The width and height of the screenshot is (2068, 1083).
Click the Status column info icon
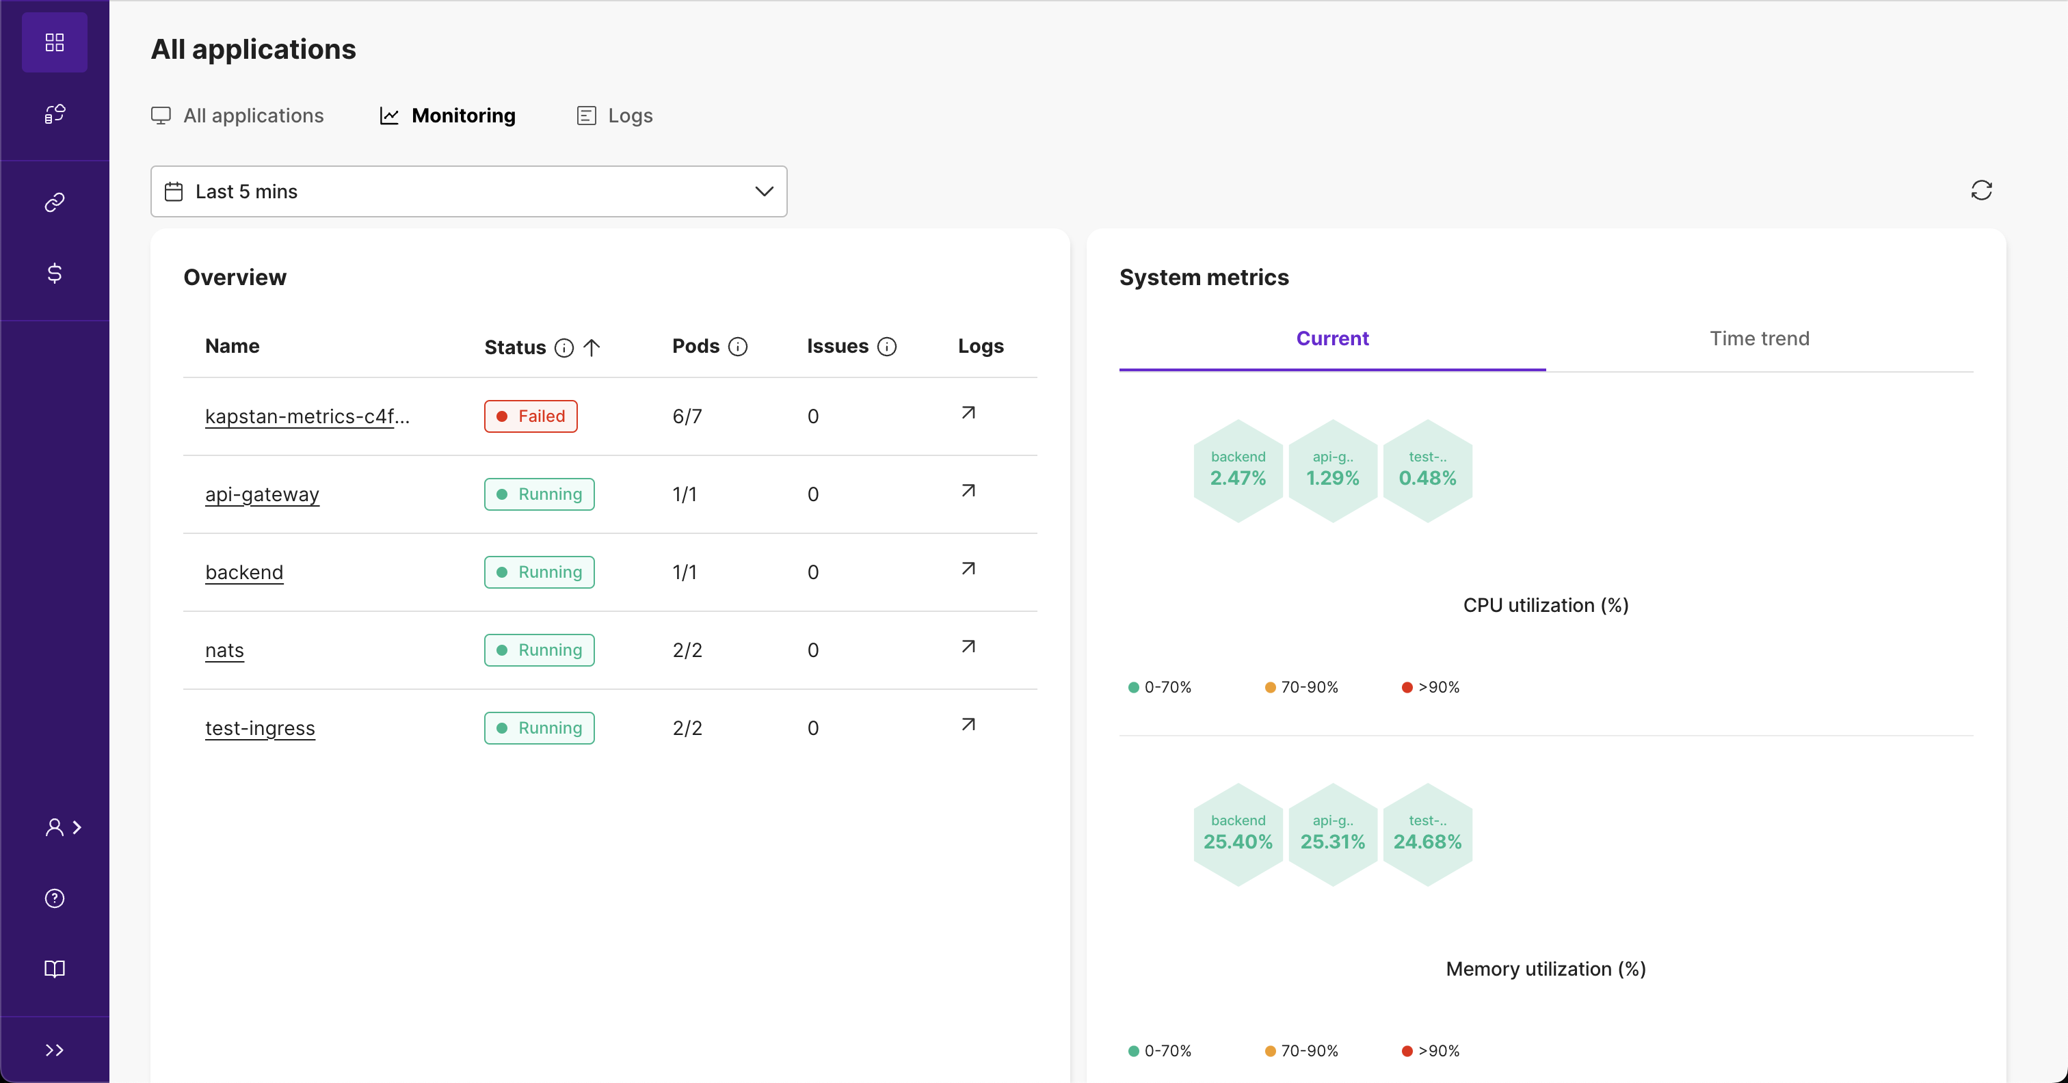564,347
